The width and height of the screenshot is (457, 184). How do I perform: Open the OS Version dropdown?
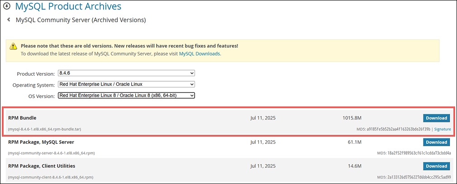click(126, 96)
